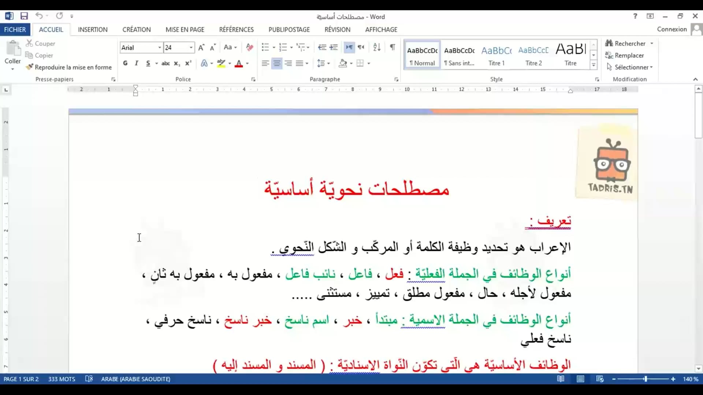Image resolution: width=703 pixels, height=395 pixels.
Task: Toggle strikethrough formatting
Action: coord(165,63)
